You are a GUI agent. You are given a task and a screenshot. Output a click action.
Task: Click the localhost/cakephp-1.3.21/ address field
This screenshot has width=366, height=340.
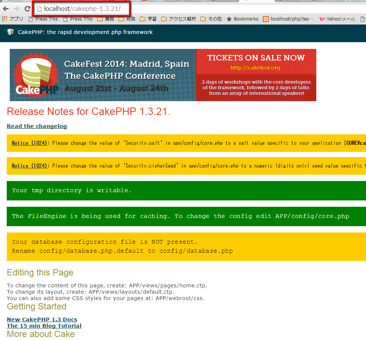(82, 9)
